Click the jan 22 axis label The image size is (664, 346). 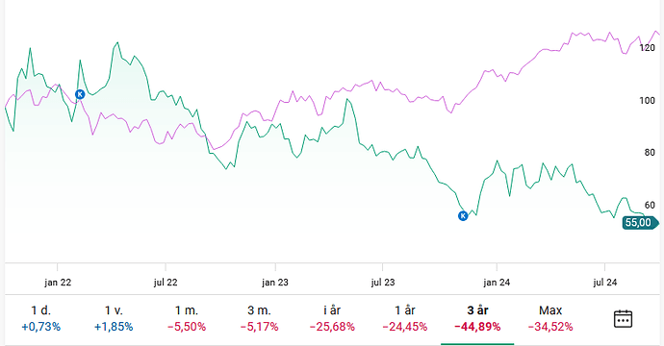pyautogui.click(x=58, y=283)
